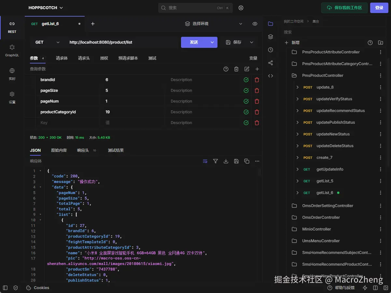Viewport: 391px width, 293px height.
Task: Switch to the request headers (请求头) tab
Action: point(84,58)
